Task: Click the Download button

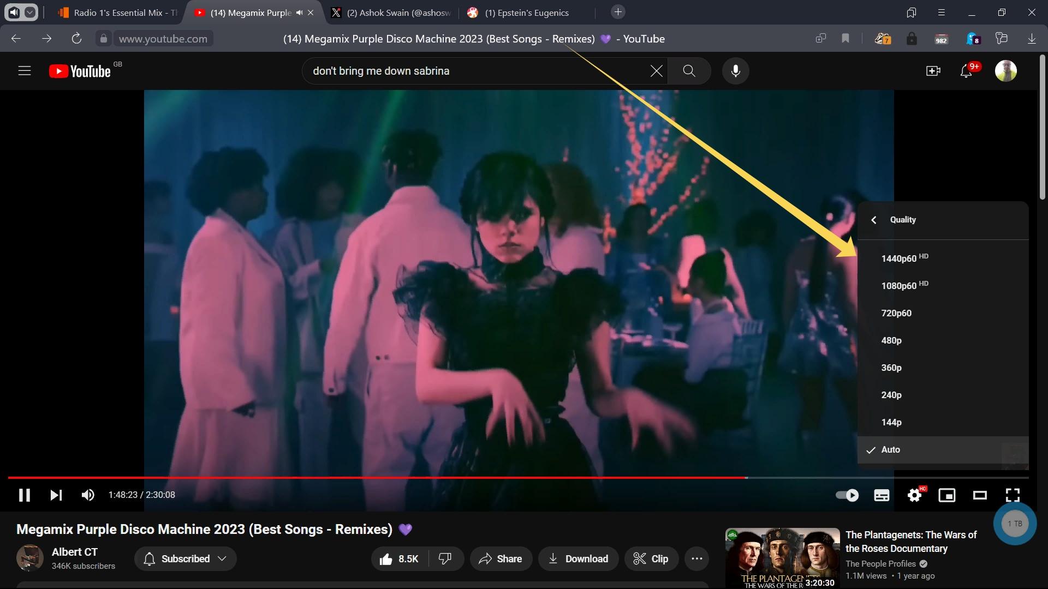Action: tap(578, 559)
